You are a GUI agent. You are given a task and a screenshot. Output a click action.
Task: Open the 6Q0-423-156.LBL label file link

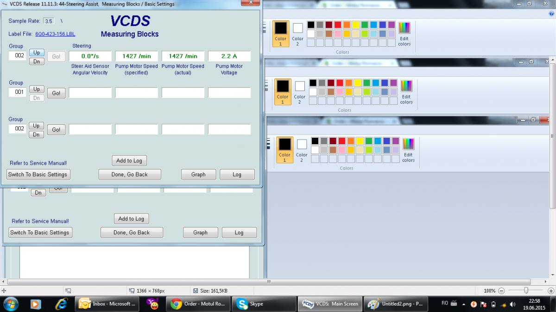coord(55,34)
